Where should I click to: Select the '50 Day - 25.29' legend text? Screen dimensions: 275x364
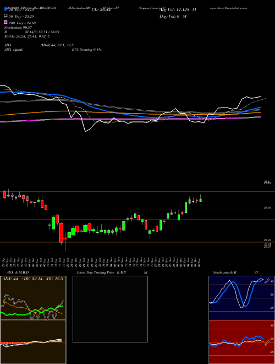pos(21,16)
